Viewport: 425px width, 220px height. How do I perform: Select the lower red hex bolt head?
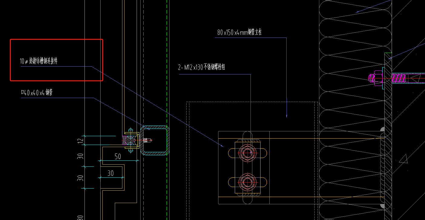[247, 182]
